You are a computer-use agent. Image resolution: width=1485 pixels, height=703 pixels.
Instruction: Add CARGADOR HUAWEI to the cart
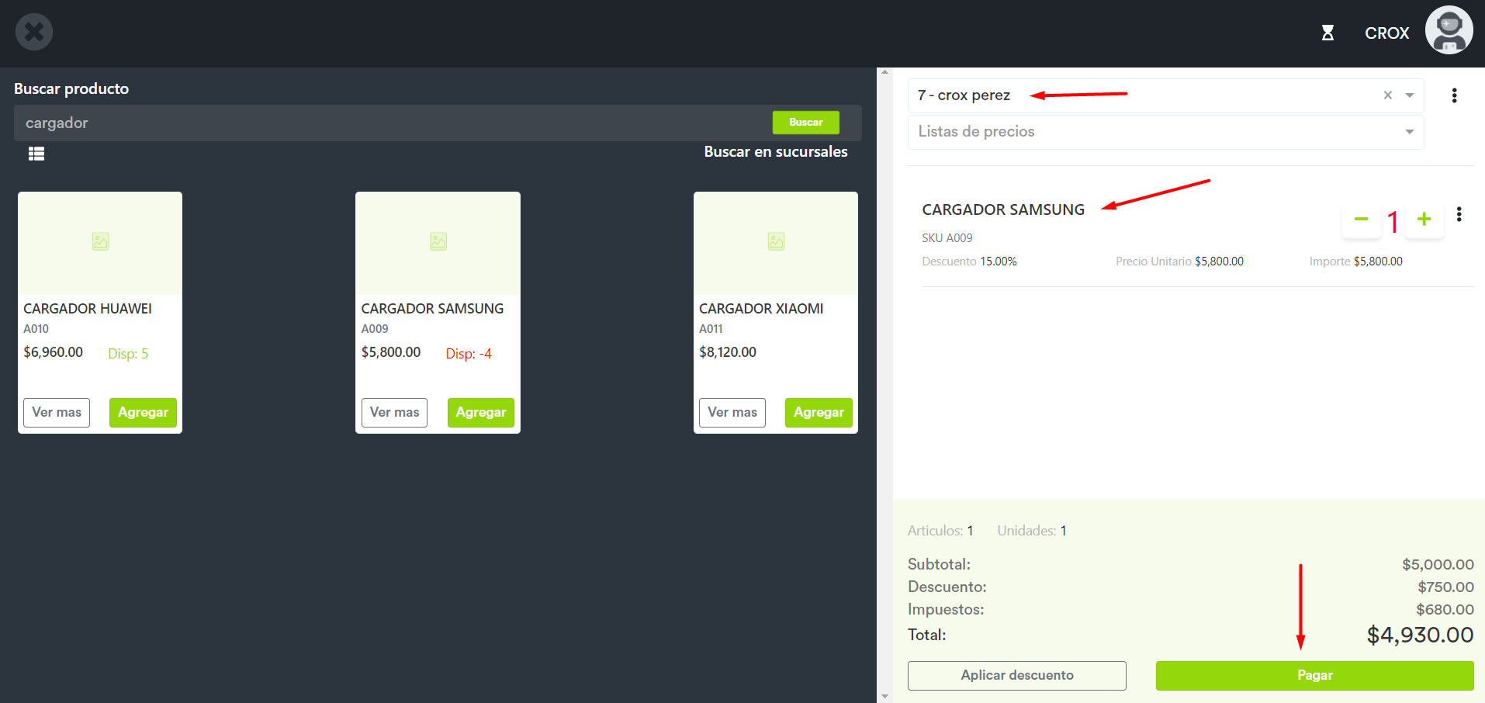(x=143, y=413)
